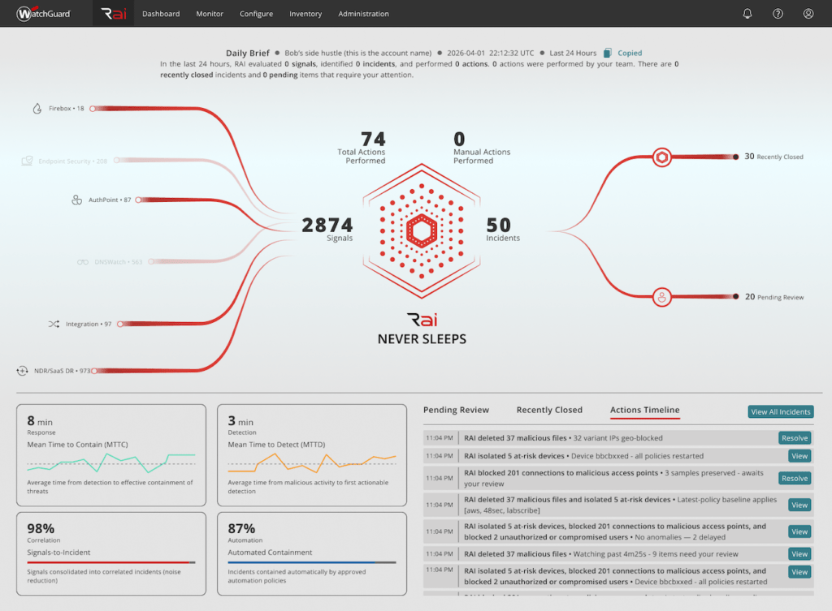Toggle the faded Endpoint Security source
The width and height of the screenshot is (832, 611).
tap(64, 161)
